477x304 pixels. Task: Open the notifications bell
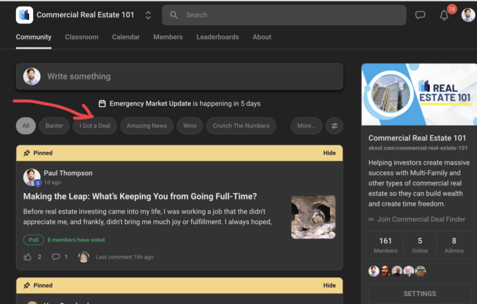(x=445, y=15)
